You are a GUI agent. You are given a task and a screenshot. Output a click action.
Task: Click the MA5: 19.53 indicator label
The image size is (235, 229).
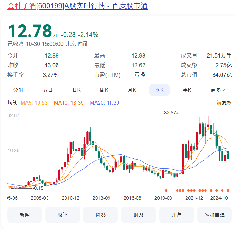[x=34, y=103]
